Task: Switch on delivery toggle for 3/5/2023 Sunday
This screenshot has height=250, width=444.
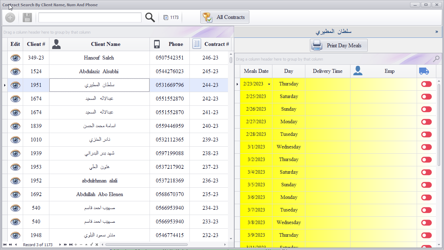Action: point(426,185)
